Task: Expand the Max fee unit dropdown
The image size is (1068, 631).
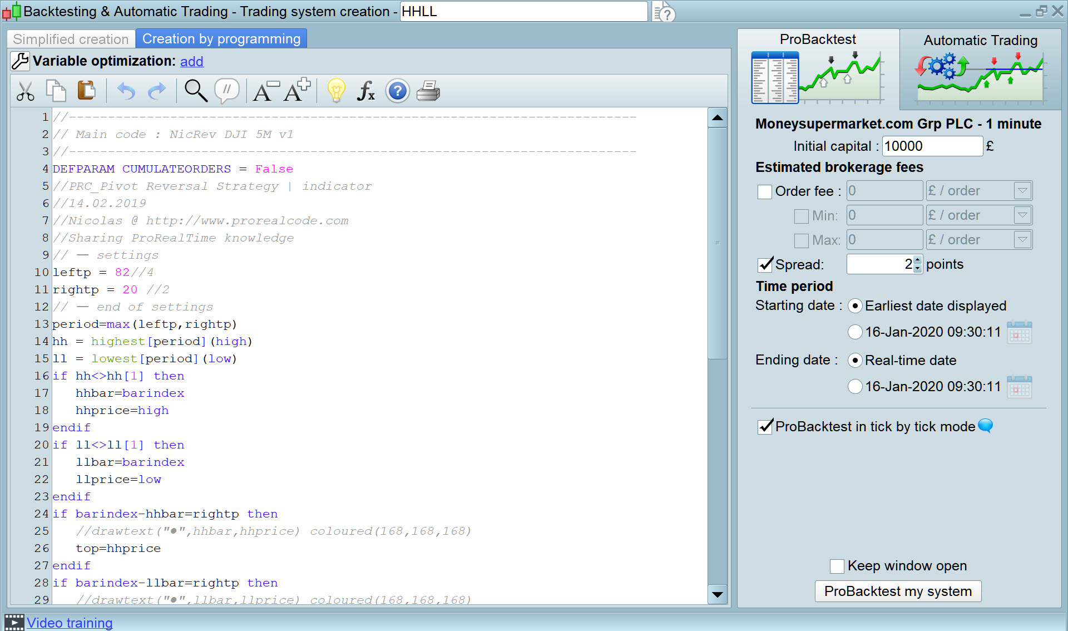Action: tap(1022, 240)
